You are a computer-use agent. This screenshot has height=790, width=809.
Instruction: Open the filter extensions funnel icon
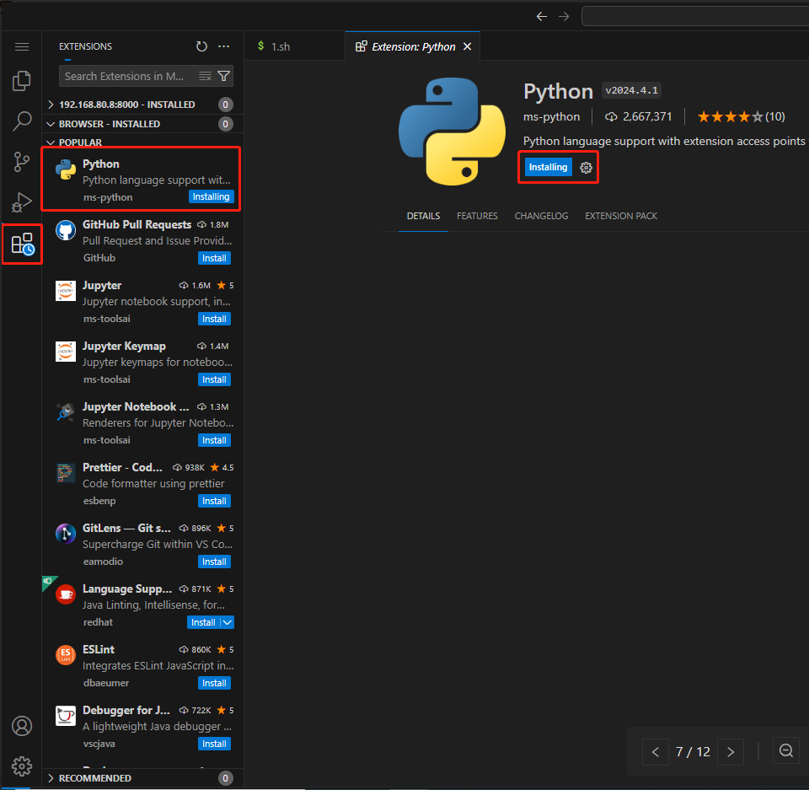coord(223,76)
